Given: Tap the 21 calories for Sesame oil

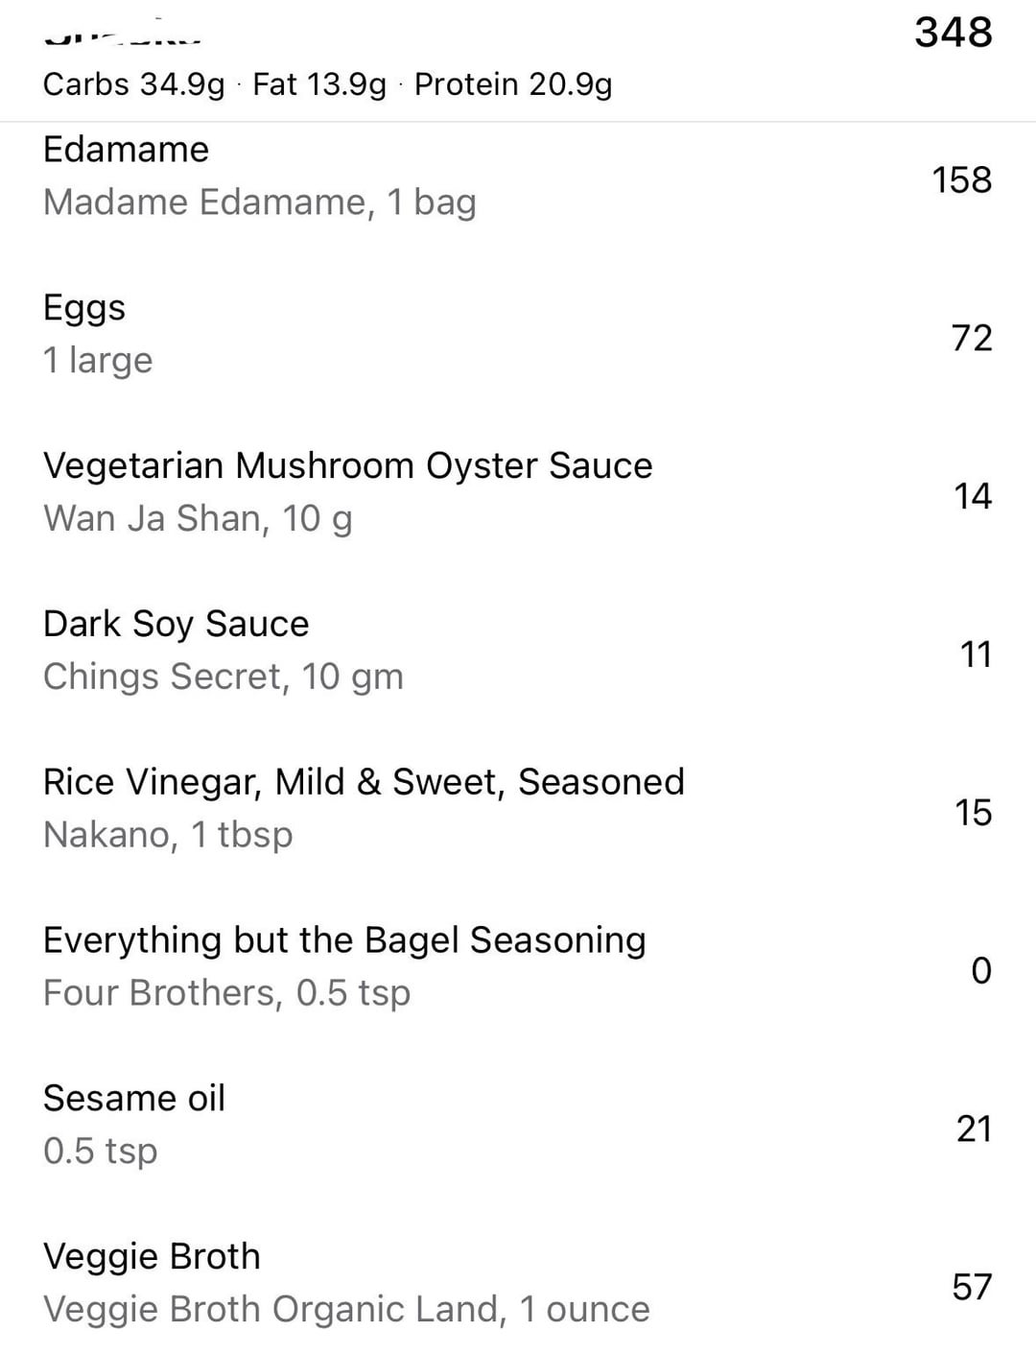Looking at the screenshot, I should point(974,1128).
